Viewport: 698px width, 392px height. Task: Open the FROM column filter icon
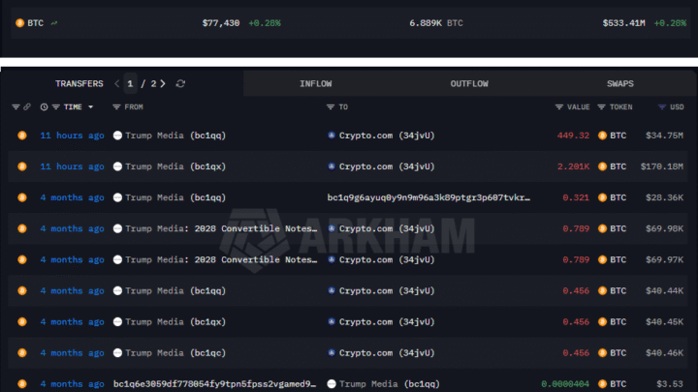pyautogui.click(x=116, y=107)
